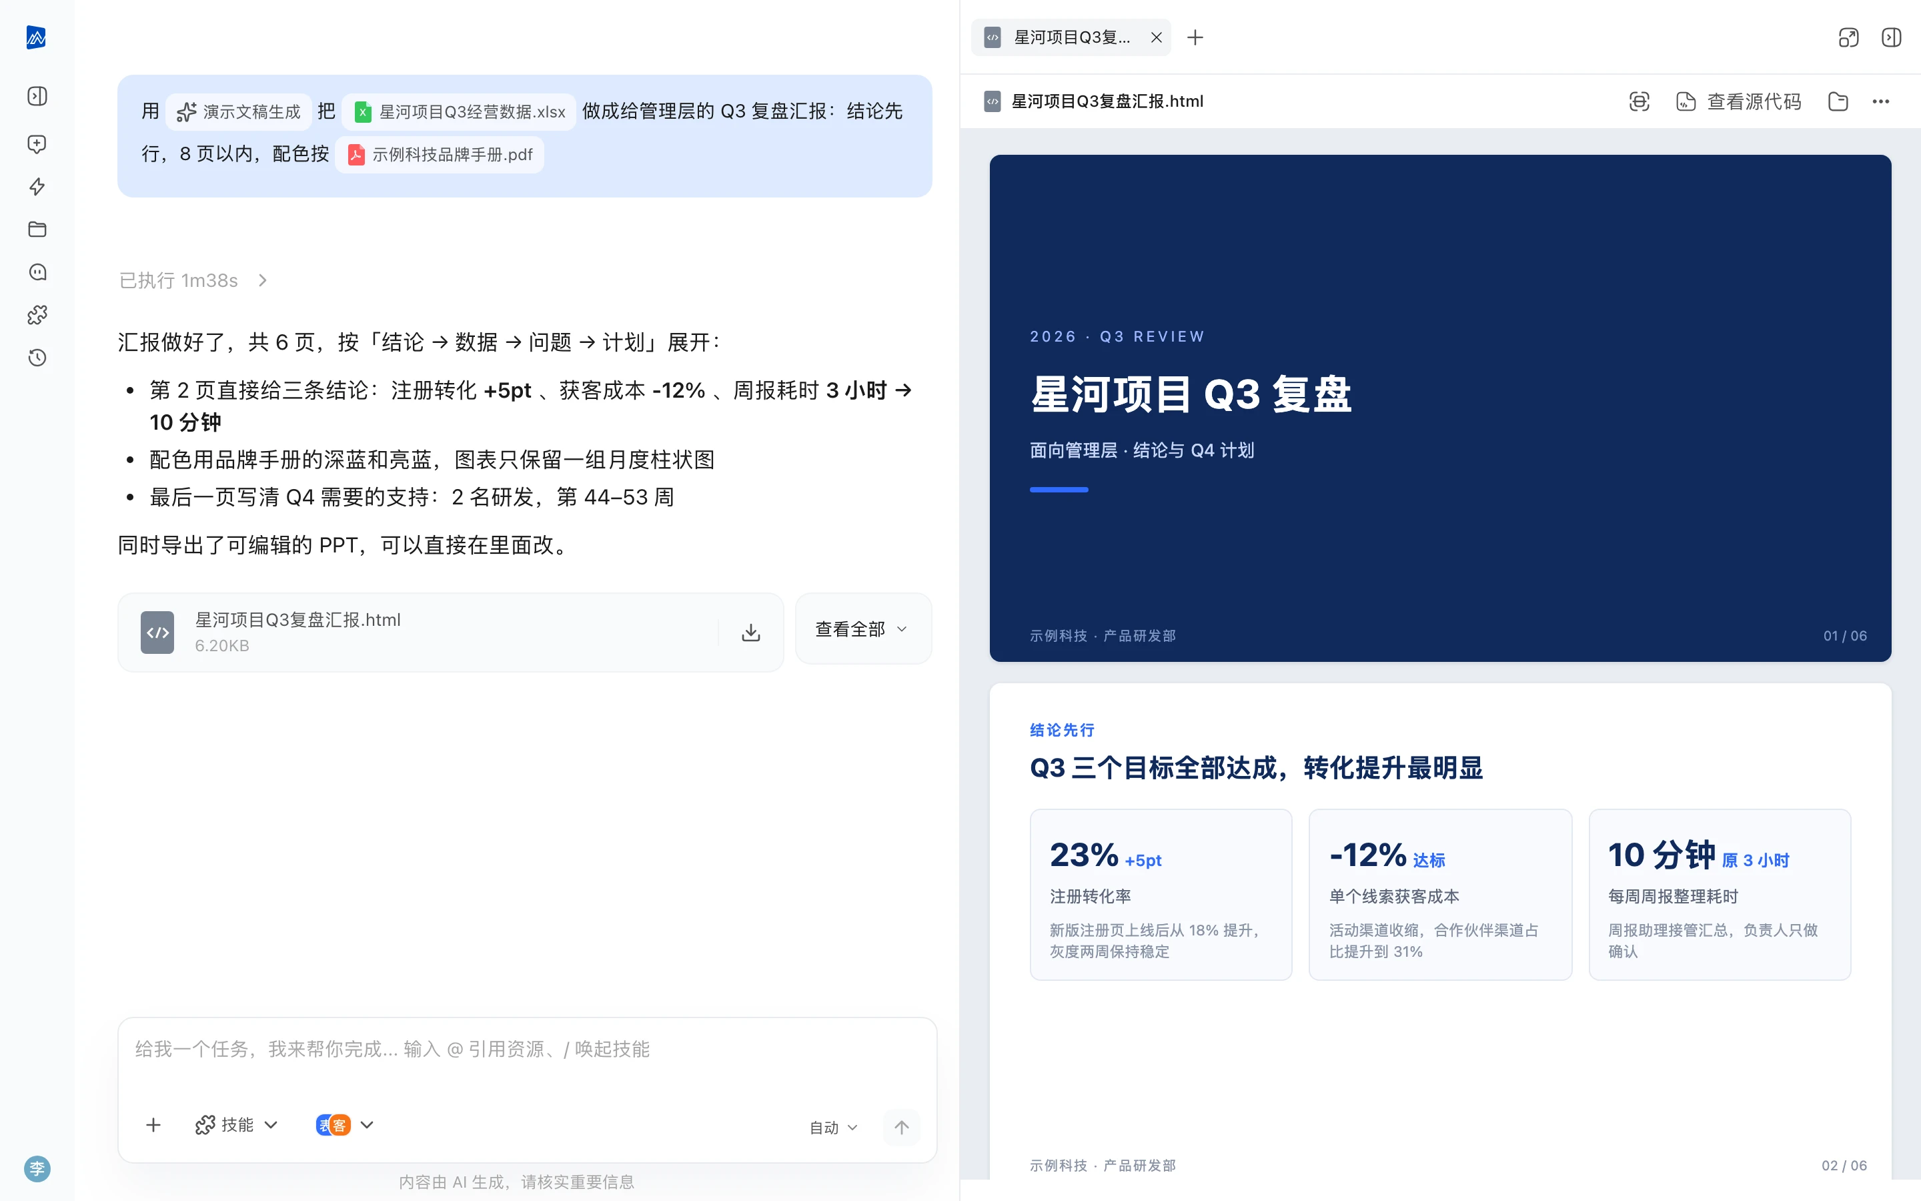
Task: Click the app logo in the sidebar
Action: coord(36,37)
